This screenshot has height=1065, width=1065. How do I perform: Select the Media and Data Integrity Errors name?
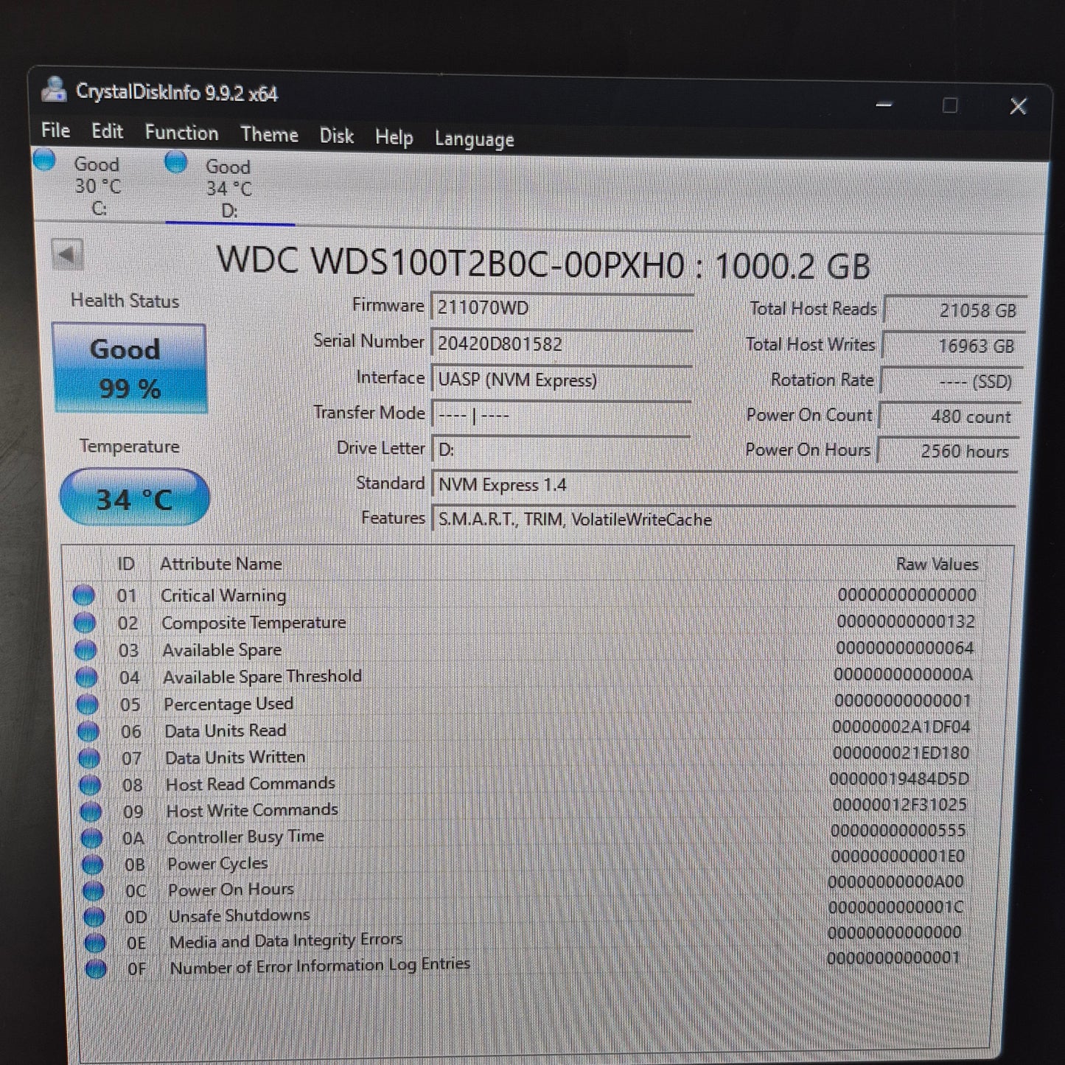[x=286, y=941]
